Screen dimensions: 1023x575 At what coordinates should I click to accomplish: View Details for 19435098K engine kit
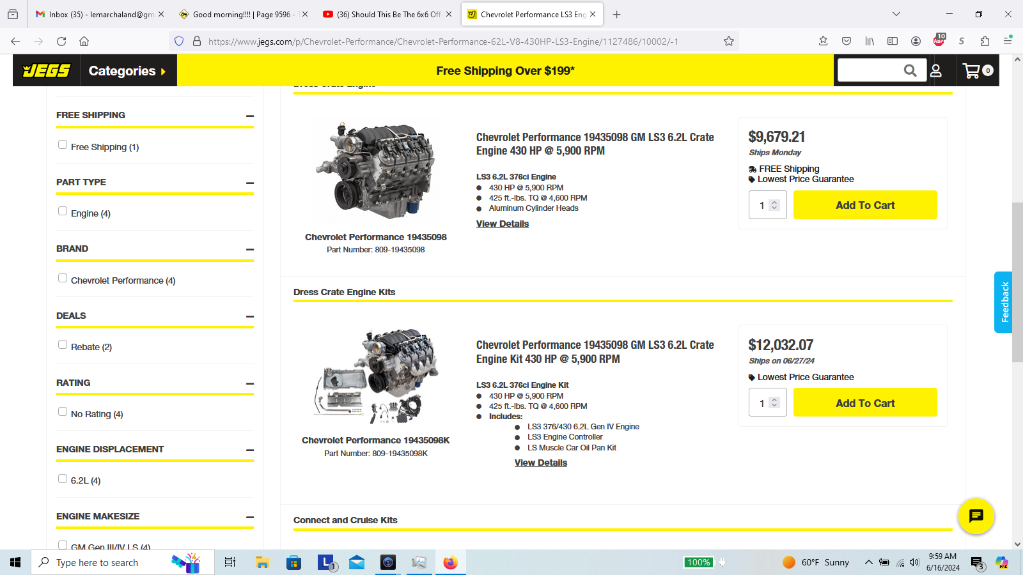541,463
